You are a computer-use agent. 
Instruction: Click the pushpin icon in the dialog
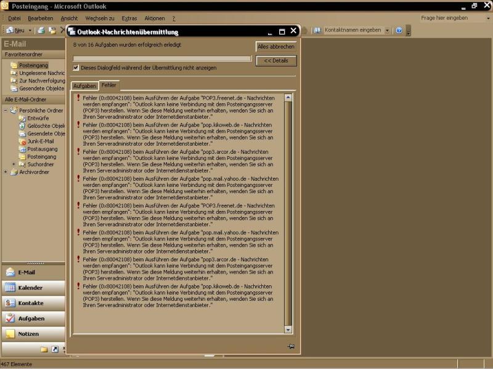(291, 346)
